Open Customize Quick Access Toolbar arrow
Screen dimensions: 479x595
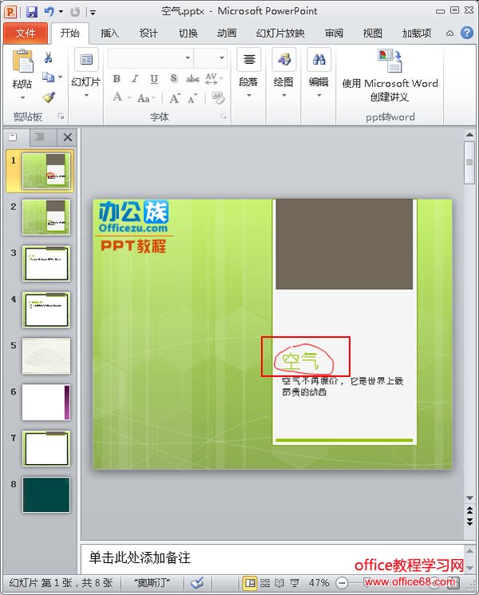pos(93,13)
